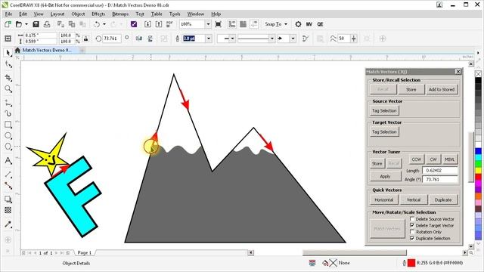Image resolution: width=484 pixels, height=272 pixels.
Task: Select the Transparency checkerboard tool
Action: pos(8,210)
